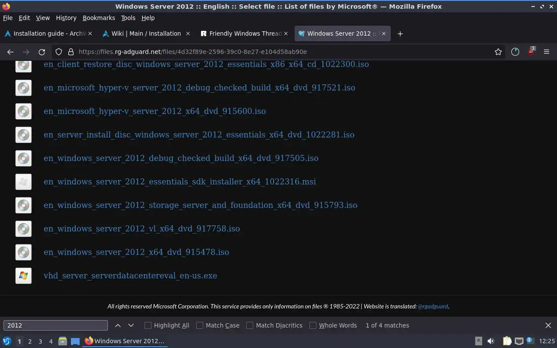
Task: Open the Firefox hamburger application menu
Action: pos(547,52)
